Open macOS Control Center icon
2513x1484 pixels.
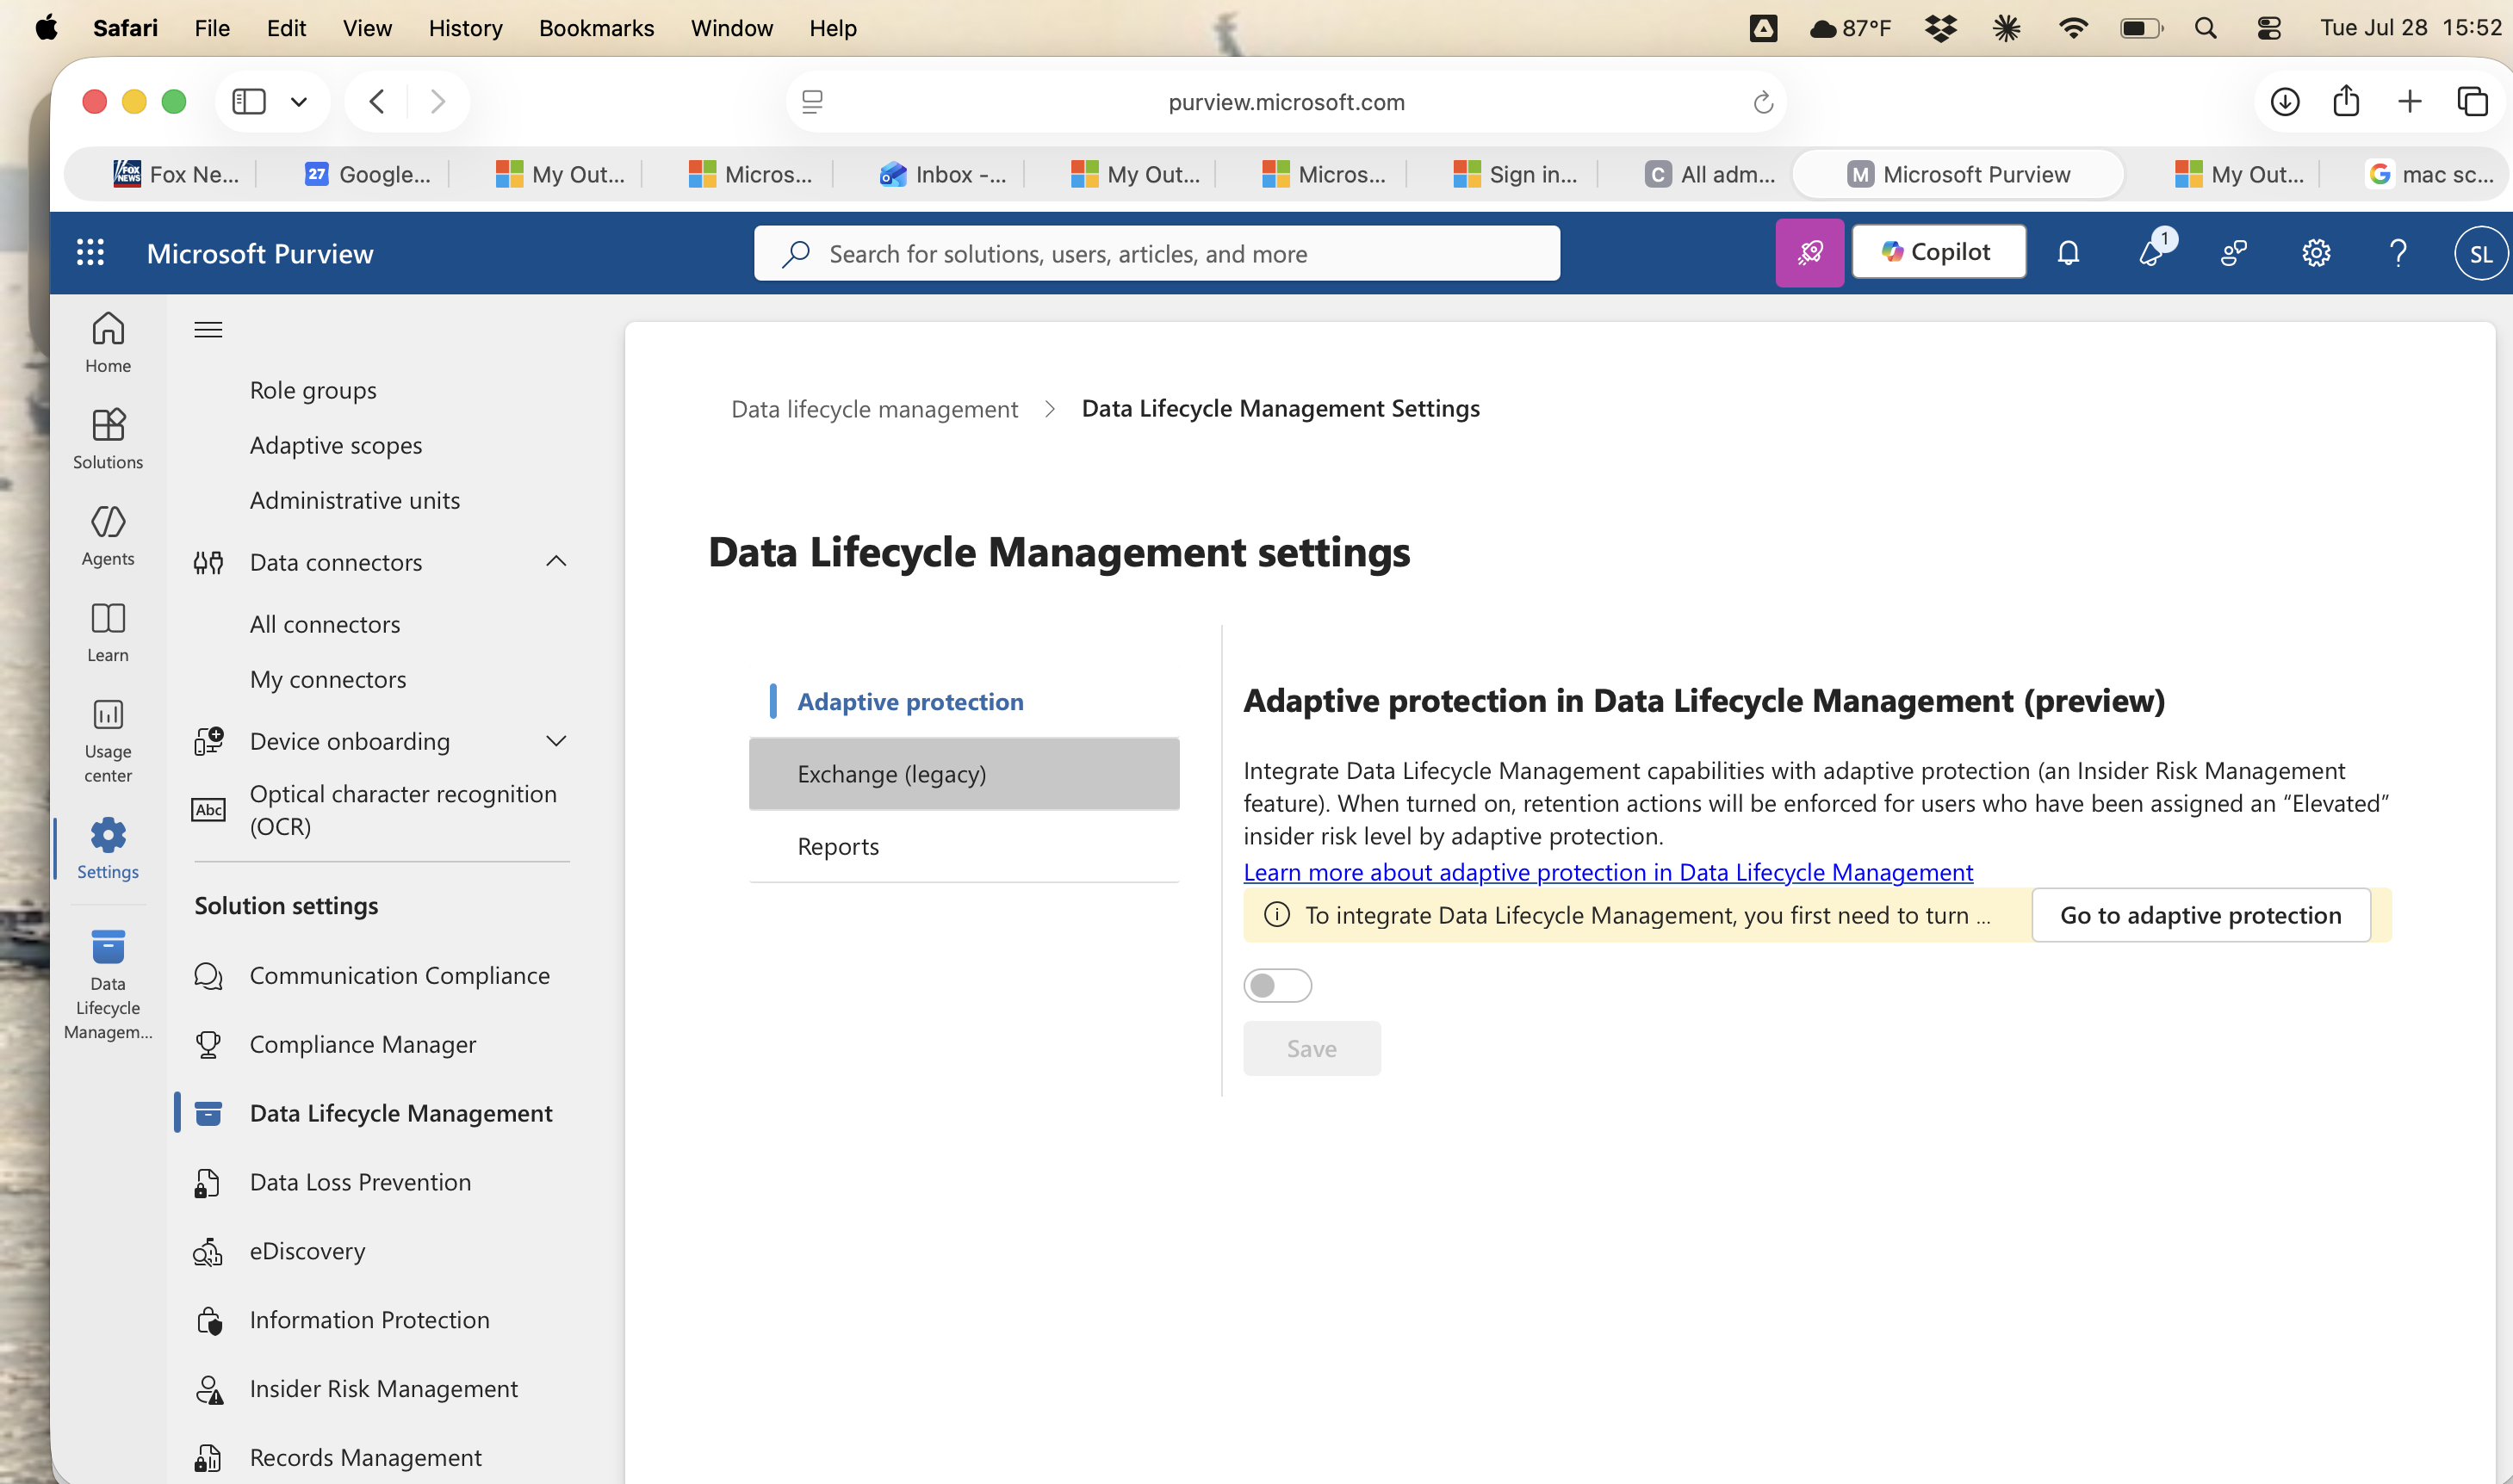pos(2269,28)
